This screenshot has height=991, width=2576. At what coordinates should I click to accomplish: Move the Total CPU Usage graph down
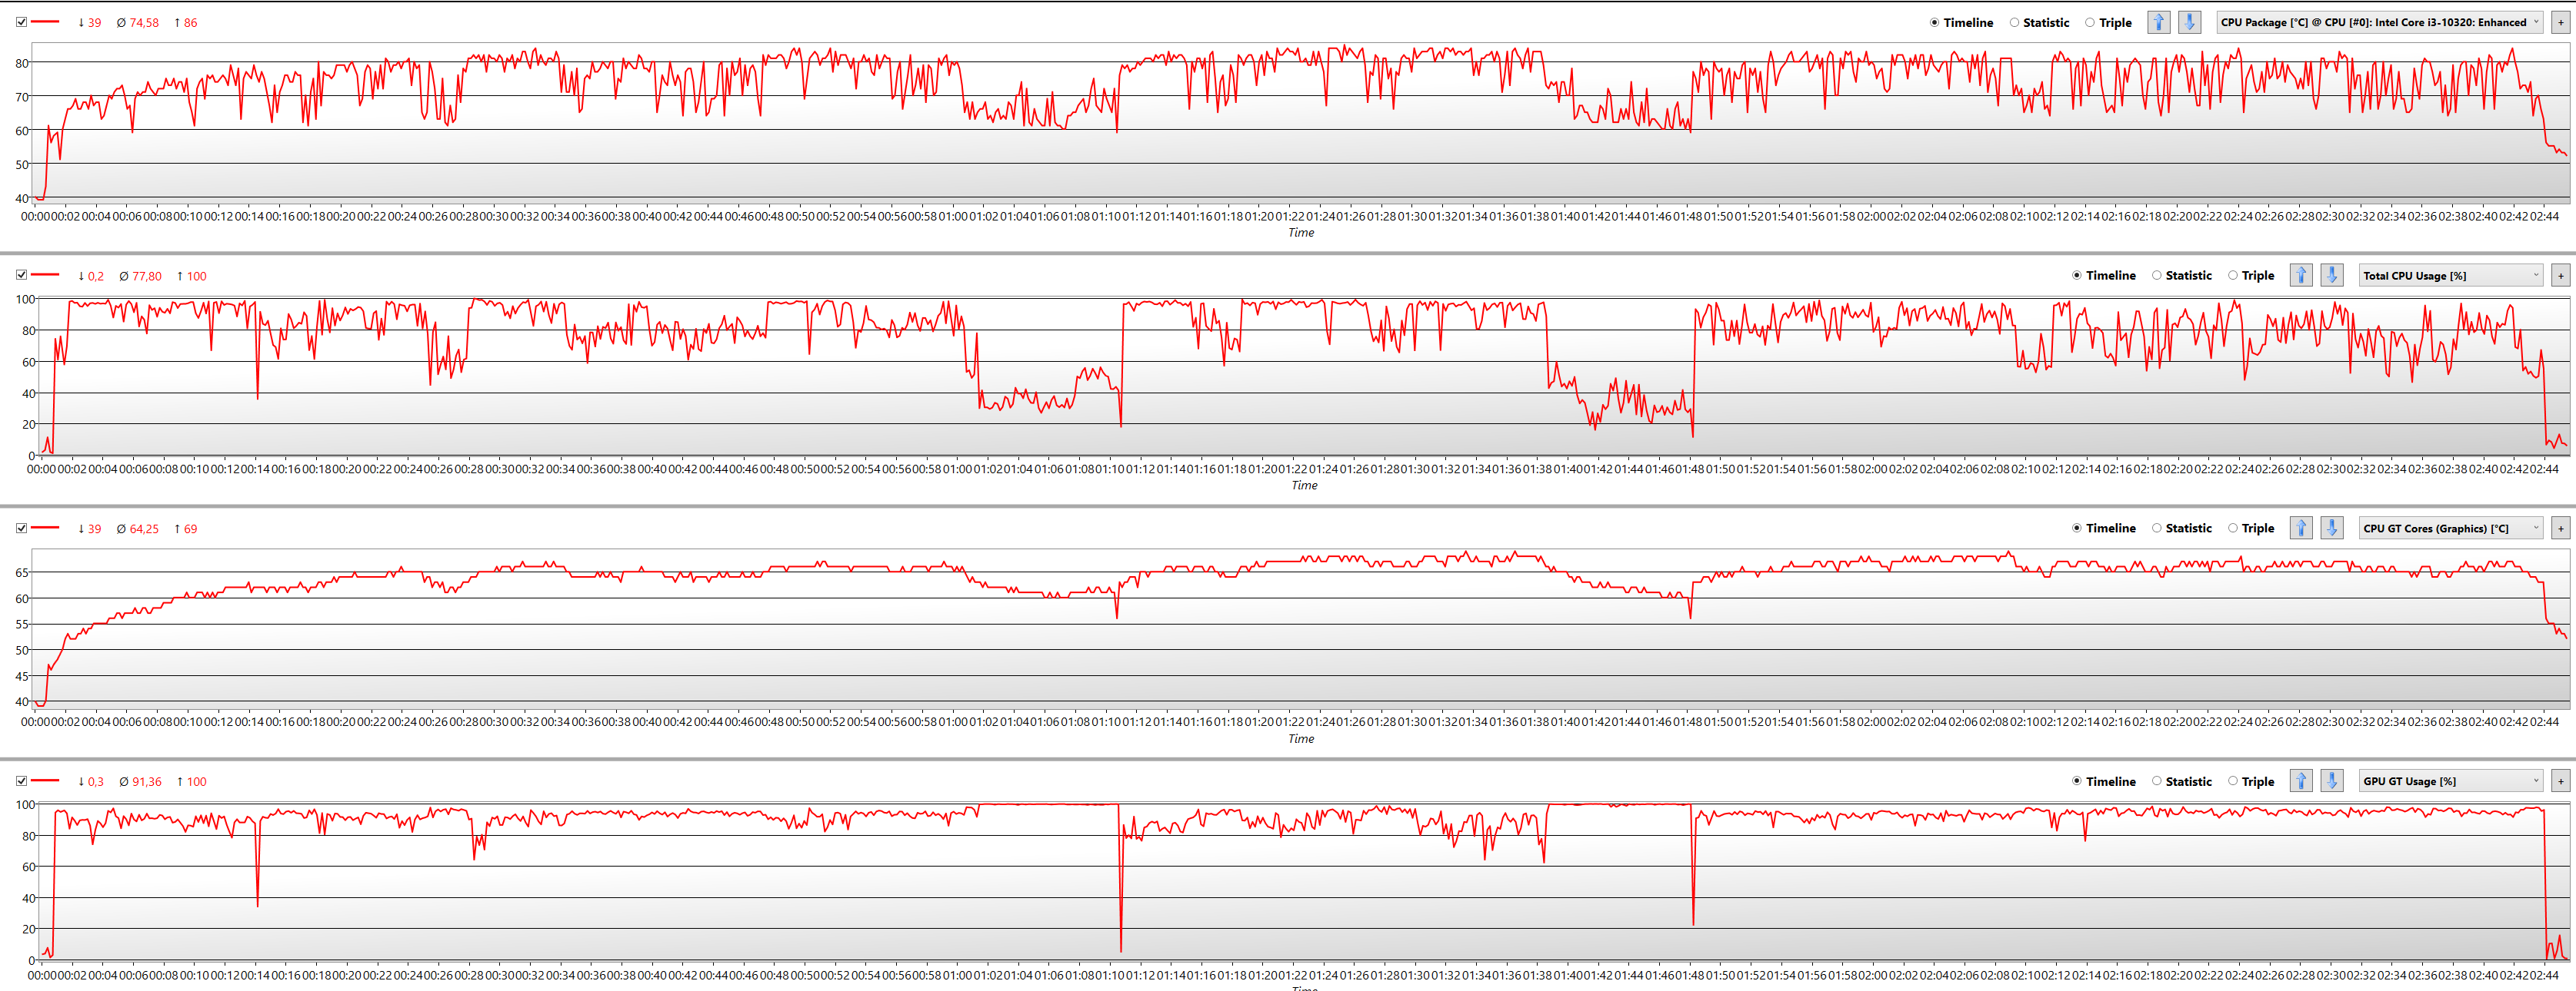click(2331, 275)
